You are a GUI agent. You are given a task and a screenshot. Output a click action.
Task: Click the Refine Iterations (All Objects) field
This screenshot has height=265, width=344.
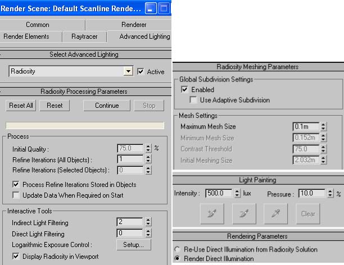coord(130,159)
